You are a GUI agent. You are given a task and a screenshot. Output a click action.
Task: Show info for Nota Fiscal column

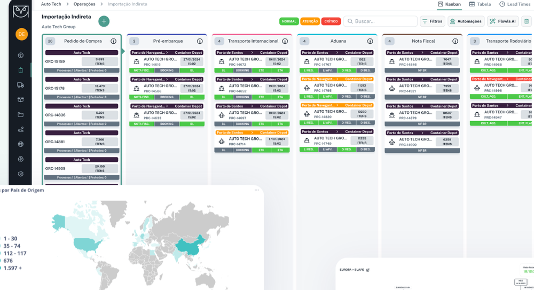point(455,41)
